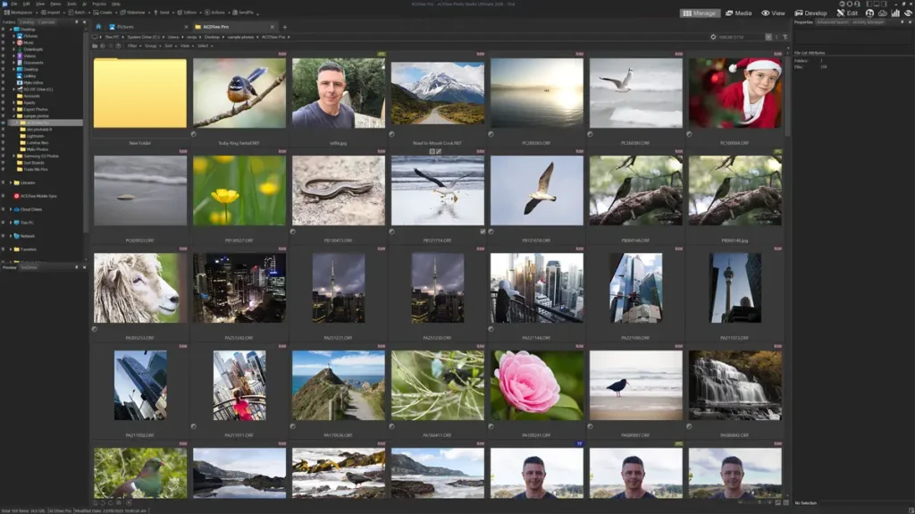Add a new tab with plus icon
Viewport: 915px width, 514px height.
coord(285,27)
